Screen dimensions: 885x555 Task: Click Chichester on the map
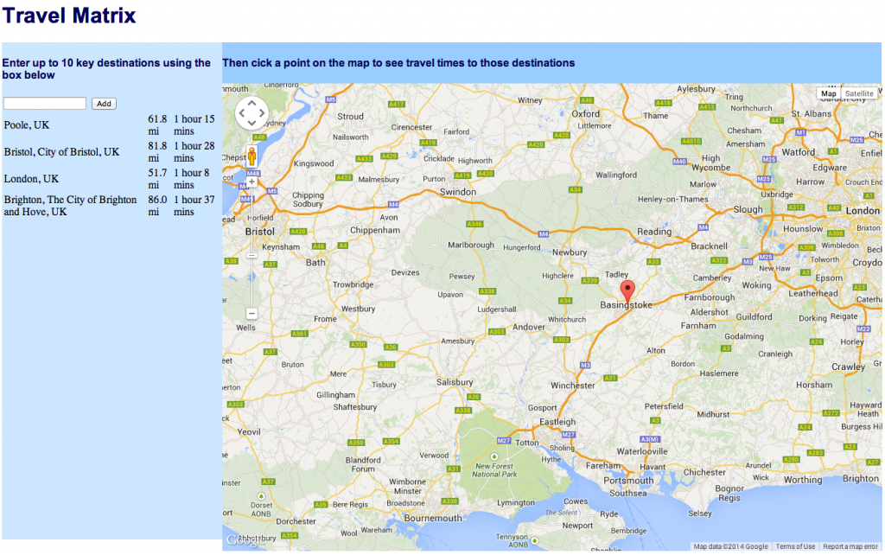pos(704,472)
